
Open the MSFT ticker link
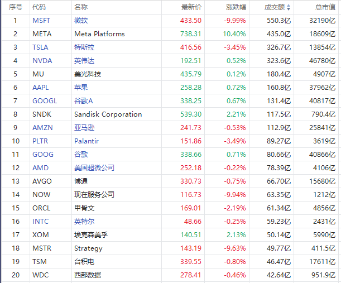pyautogui.click(x=41, y=21)
